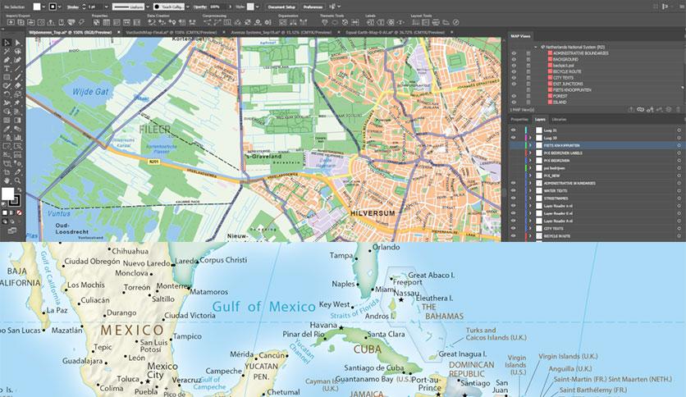Viewport: 686px width, 397px height.
Task: Toggle visibility of BICYCLE ROUTE in MAP Views
Action: (514, 71)
